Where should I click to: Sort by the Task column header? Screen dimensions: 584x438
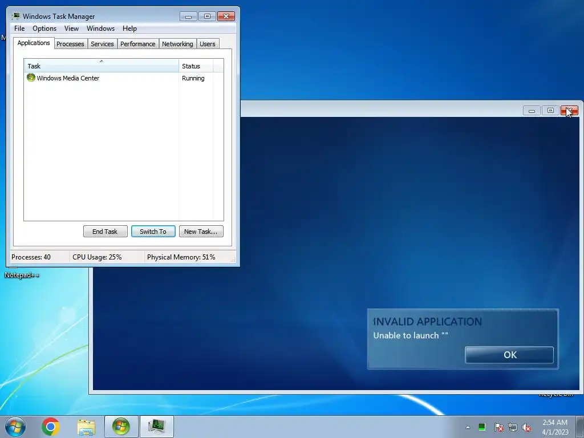[x=102, y=66]
